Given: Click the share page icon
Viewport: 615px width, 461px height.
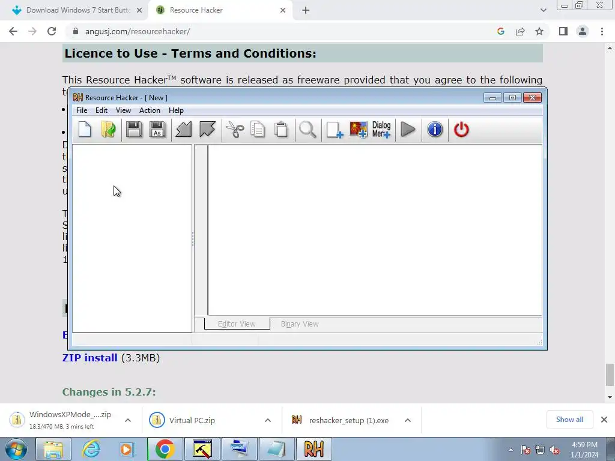Looking at the screenshot, I should click(x=520, y=31).
